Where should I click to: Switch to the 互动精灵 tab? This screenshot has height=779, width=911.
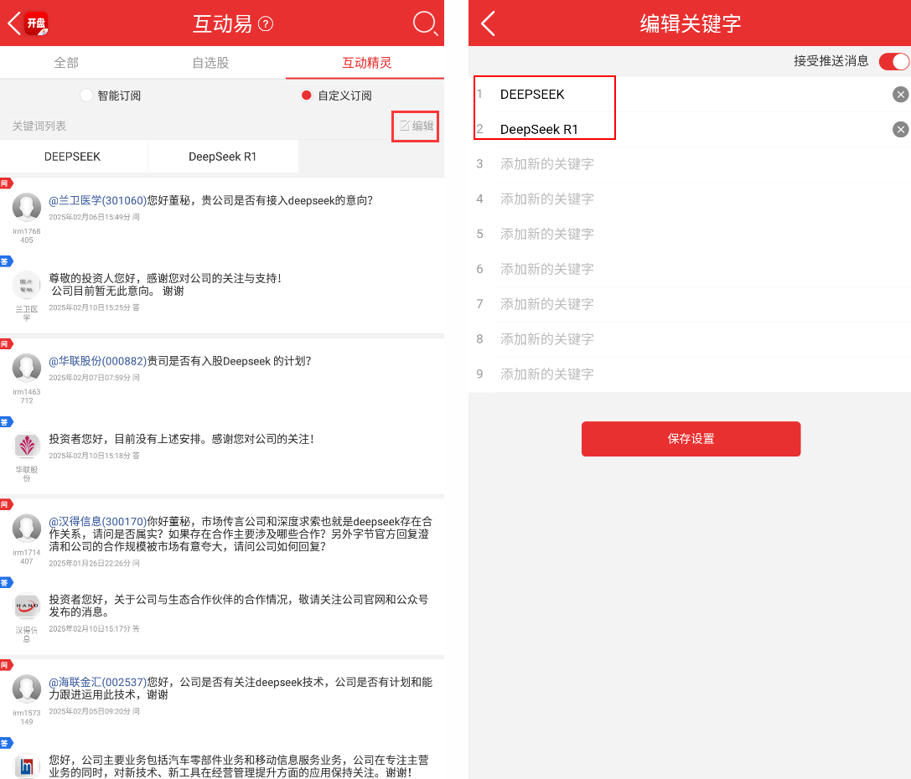click(366, 63)
